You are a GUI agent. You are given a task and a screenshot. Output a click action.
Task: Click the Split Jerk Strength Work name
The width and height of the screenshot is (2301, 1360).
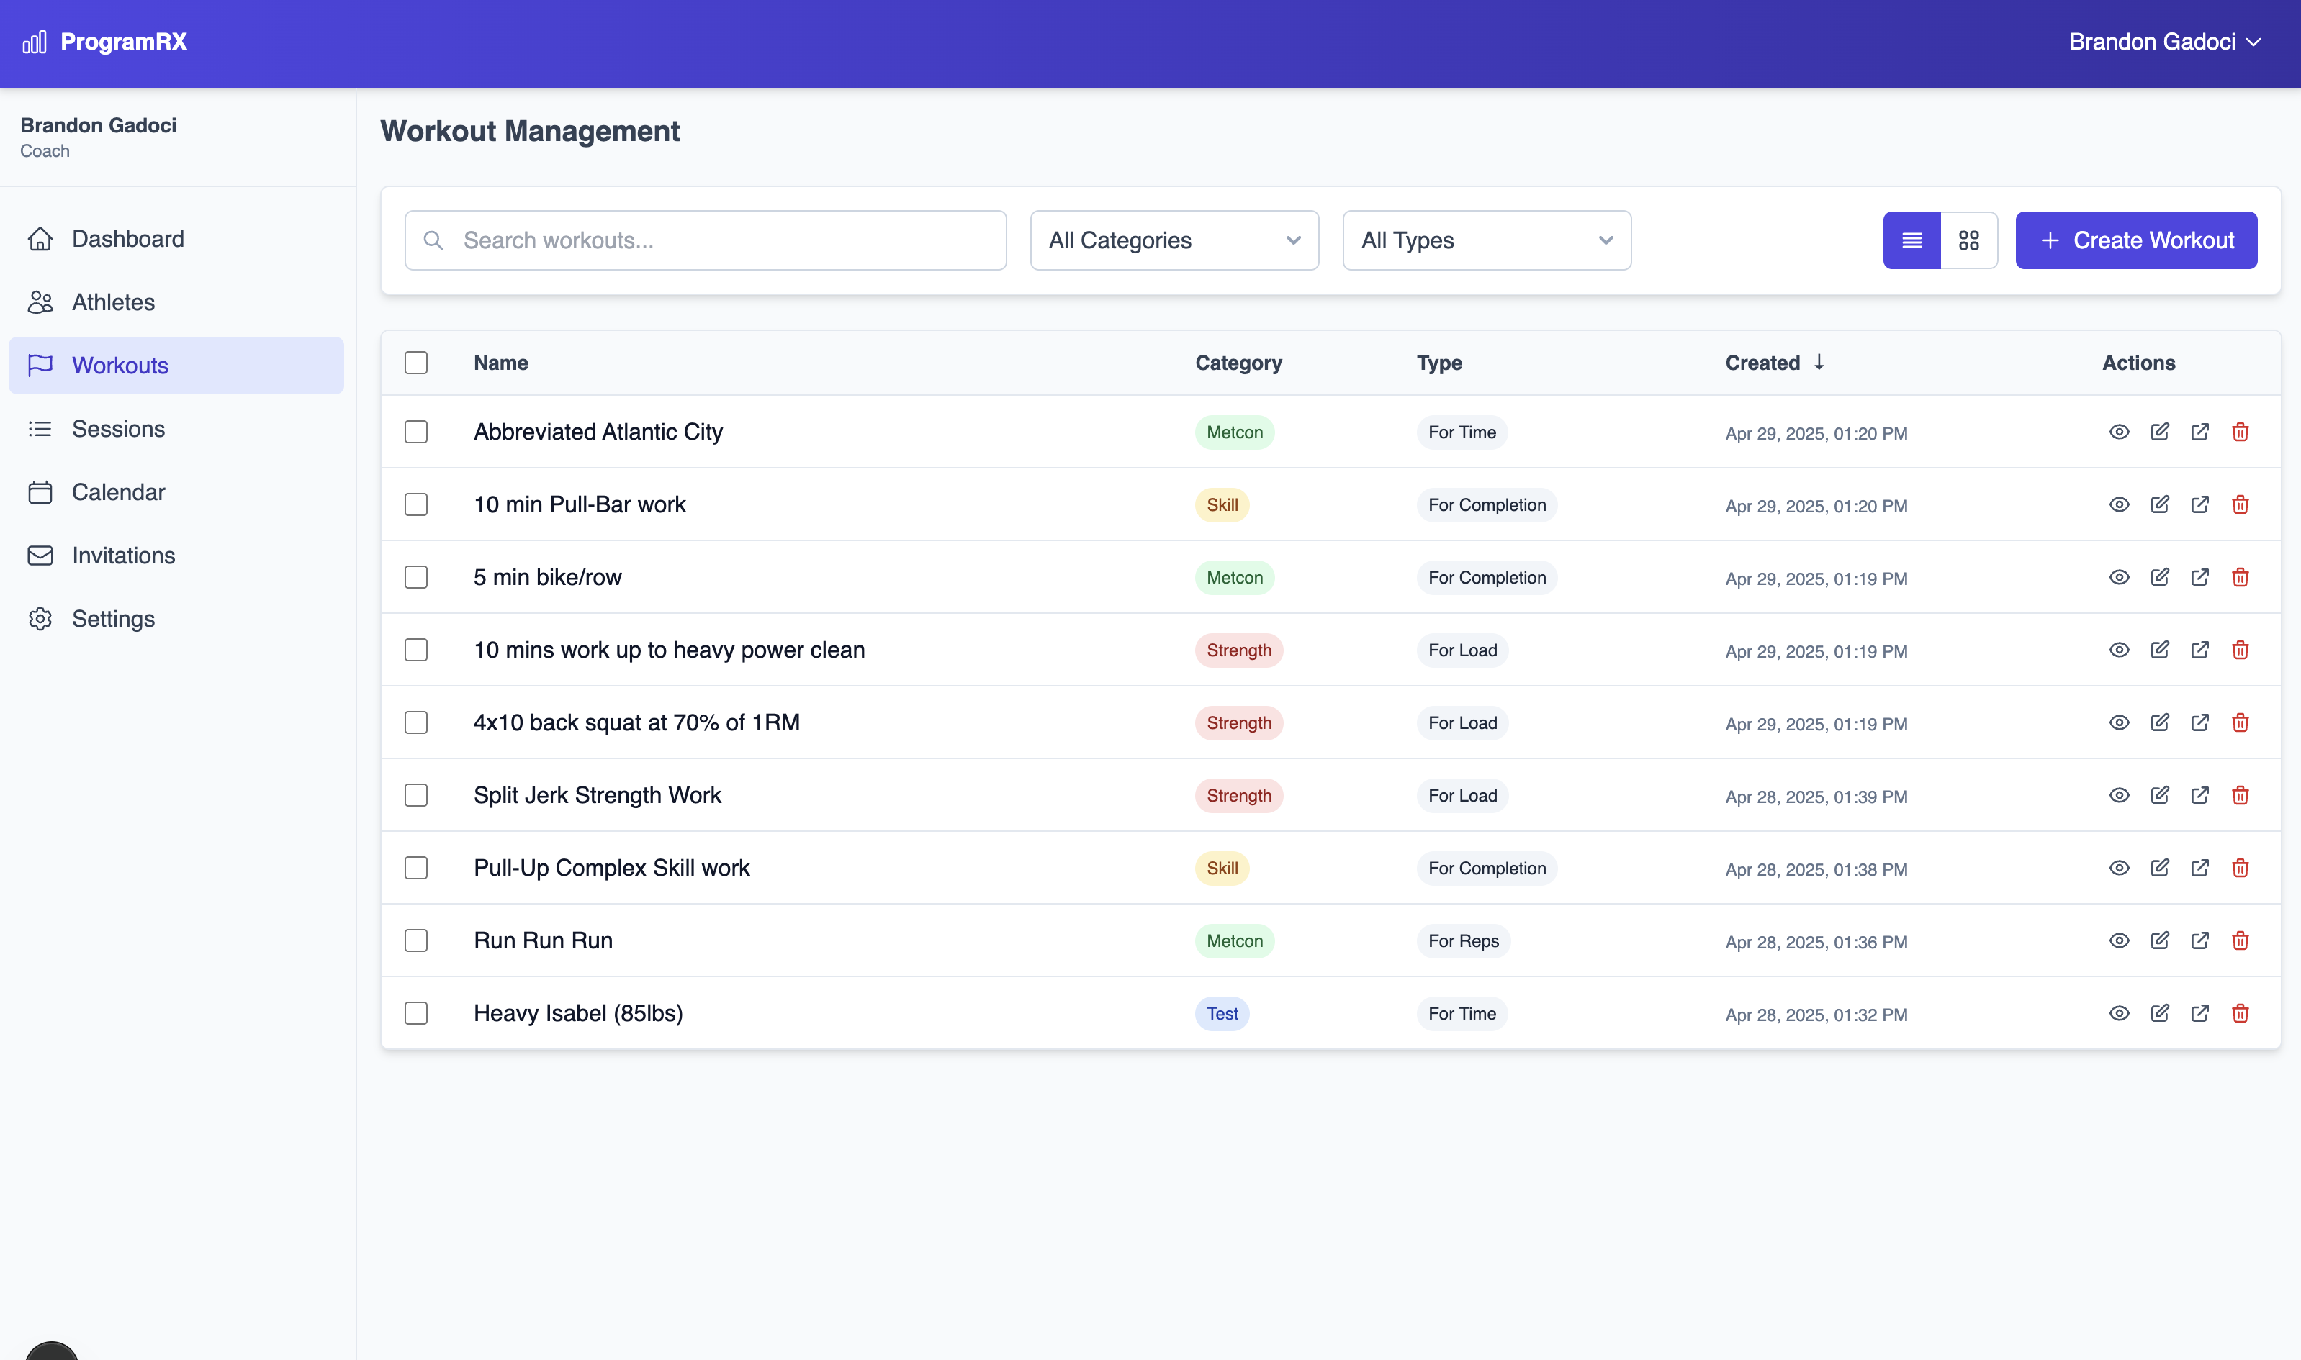pyautogui.click(x=597, y=795)
